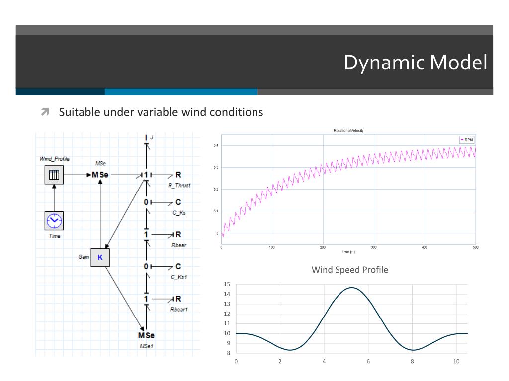This screenshot has height=381, width=509.
Task: Click the 1-junction next to R_Thrust
Action: point(146,175)
